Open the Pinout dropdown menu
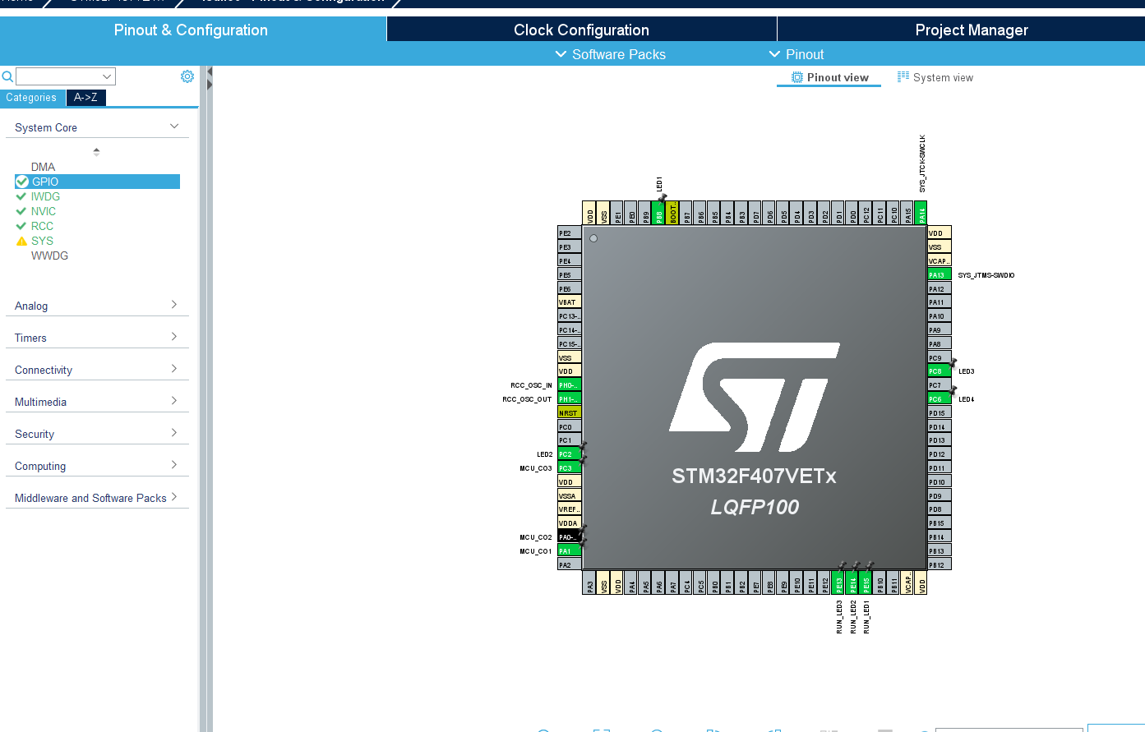This screenshot has height=732, width=1145. click(796, 54)
